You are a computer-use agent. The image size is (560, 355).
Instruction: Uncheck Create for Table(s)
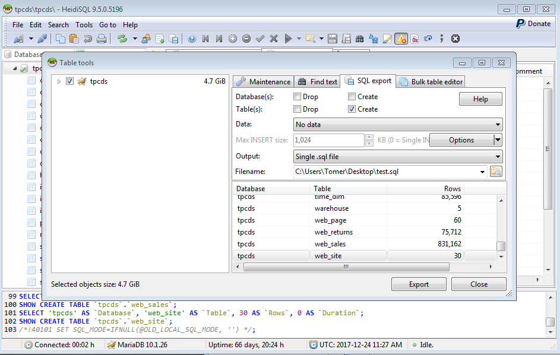[352, 109]
